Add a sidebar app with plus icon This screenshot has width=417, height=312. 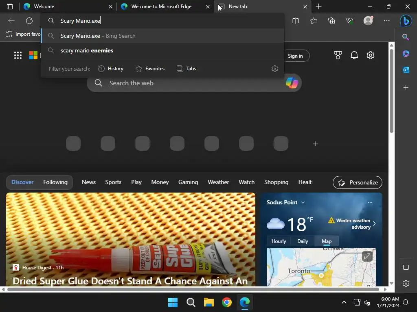406,88
